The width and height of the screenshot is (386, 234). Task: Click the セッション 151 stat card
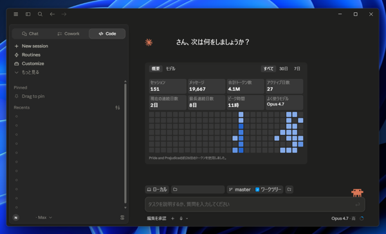(x=168, y=86)
